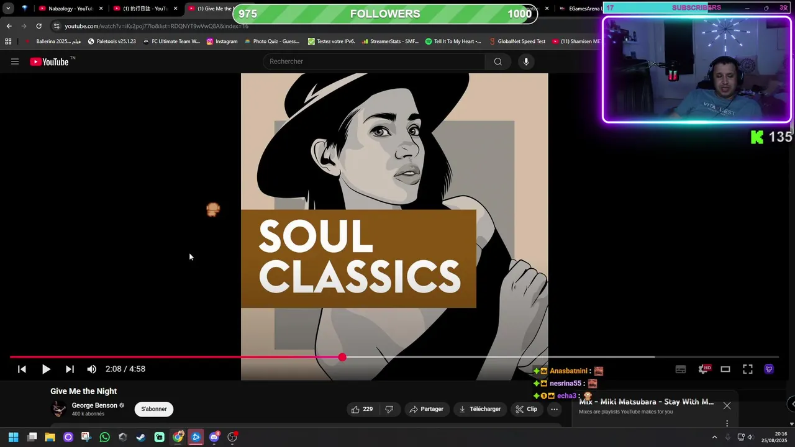The width and height of the screenshot is (795, 447).
Task: Click George Benson's channel avatar
Action: coord(59,409)
